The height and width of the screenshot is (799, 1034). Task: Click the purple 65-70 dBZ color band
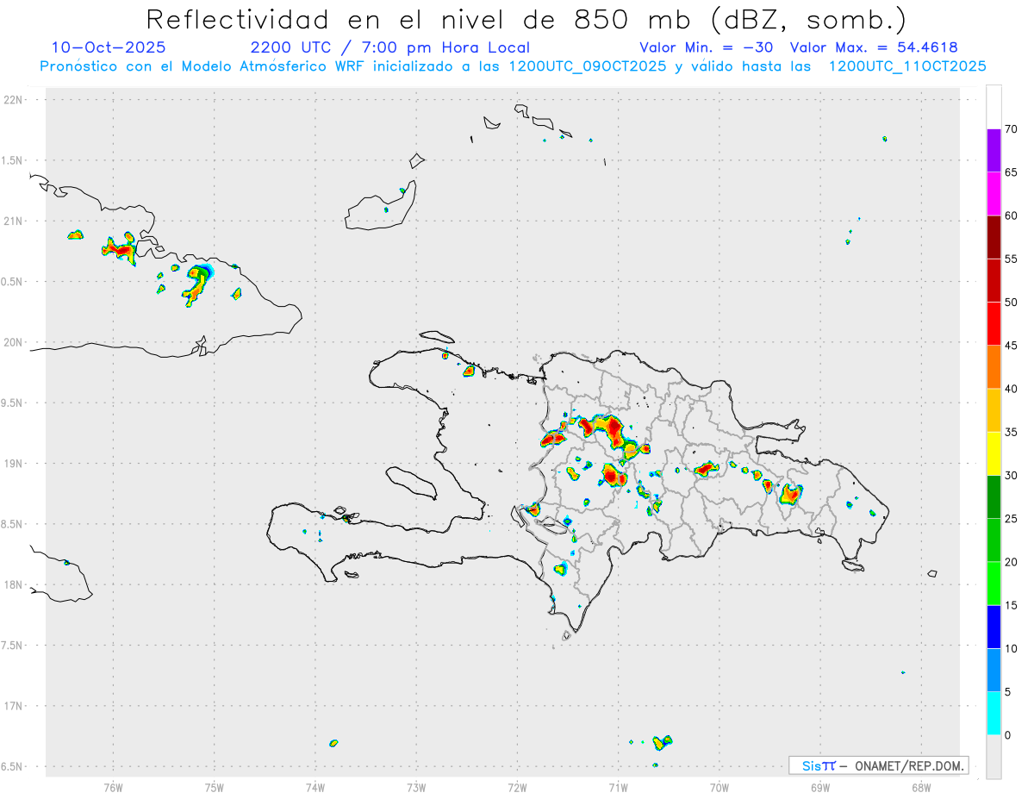(994, 151)
